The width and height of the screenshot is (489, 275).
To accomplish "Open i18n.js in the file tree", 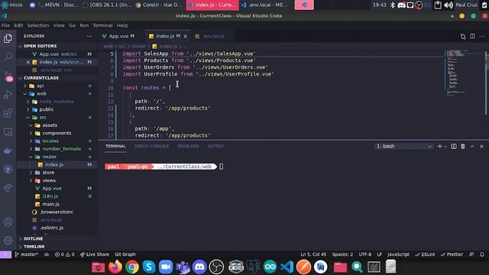I will click(50, 196).
